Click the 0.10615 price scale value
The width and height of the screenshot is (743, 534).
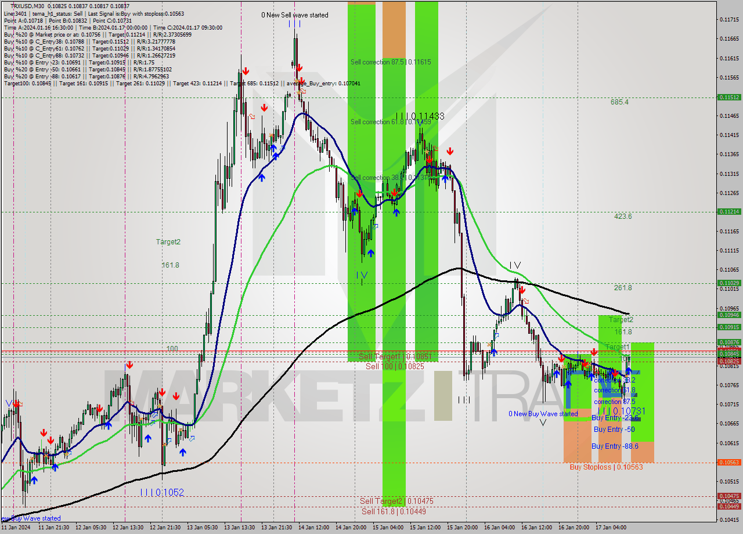coord(728,443)
